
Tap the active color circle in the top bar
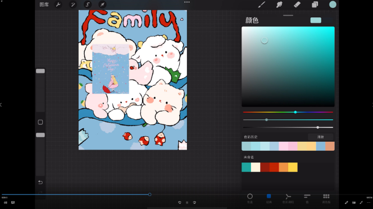coord(333,4)
